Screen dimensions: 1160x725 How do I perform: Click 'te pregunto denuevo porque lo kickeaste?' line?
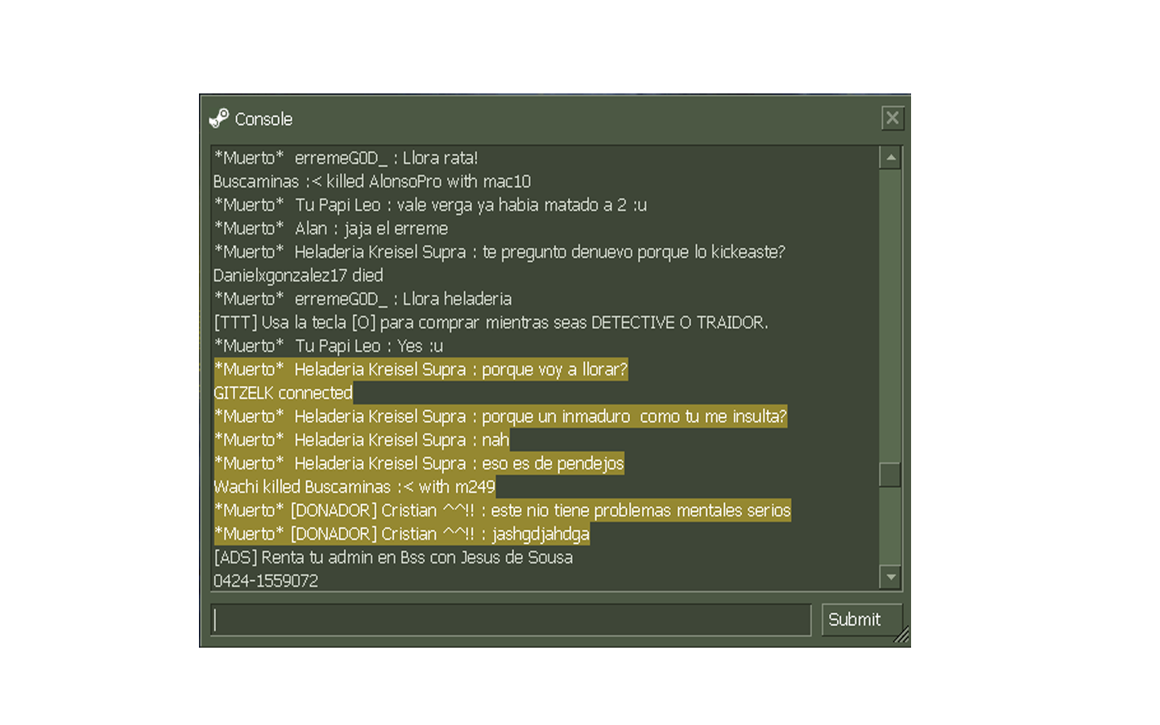click(499, 251)
